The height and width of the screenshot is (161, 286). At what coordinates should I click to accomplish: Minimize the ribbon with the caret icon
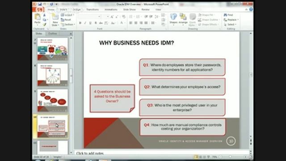[x=246, y=9]
